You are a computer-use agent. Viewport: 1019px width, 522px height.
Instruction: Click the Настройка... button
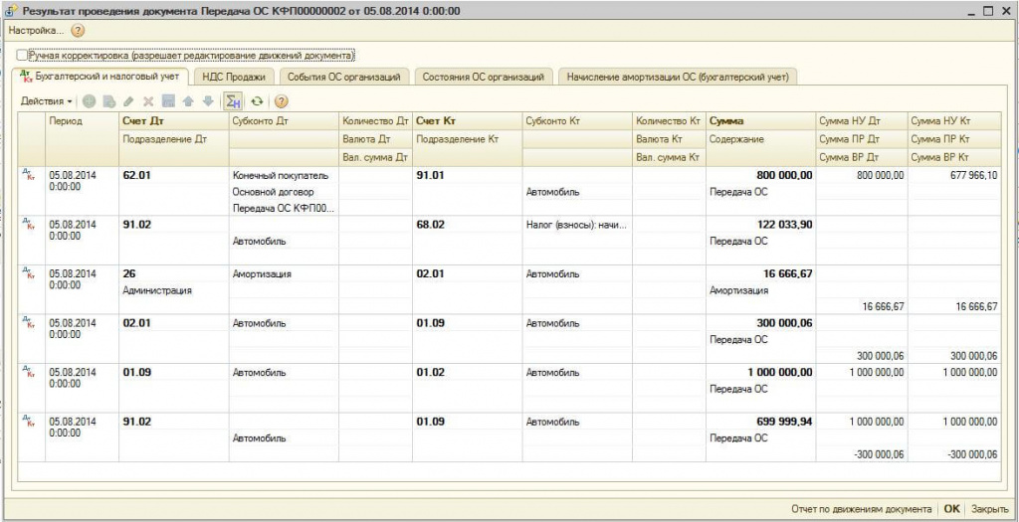coord(35,31)
